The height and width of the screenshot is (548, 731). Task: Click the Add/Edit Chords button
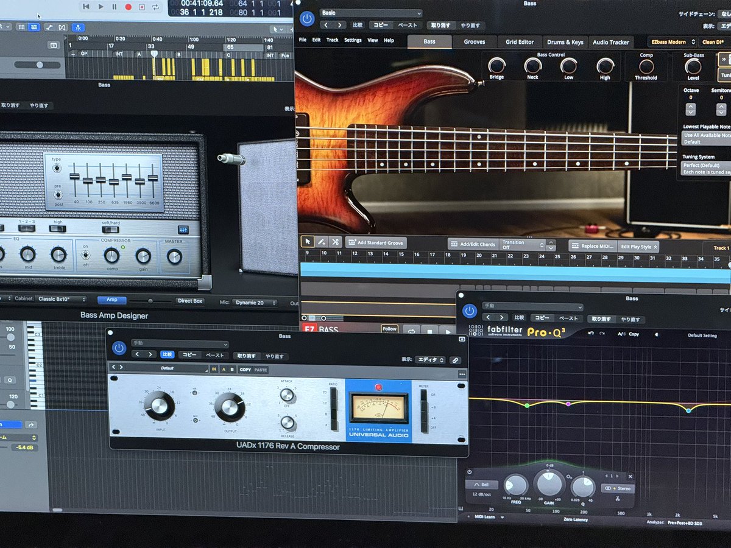[473, 244]
